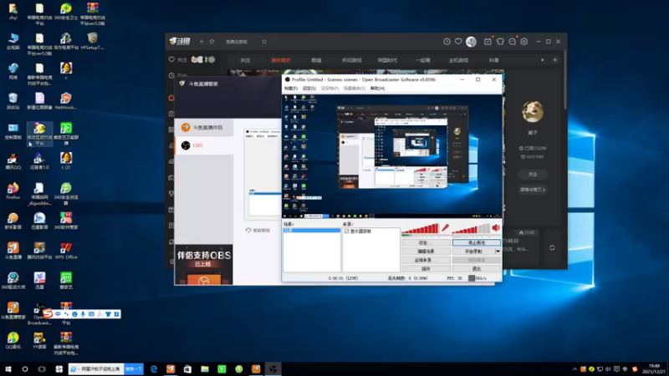Open the 设定(S) menu in OBS
The width and height of the screenshot is (669, 376).
pyautogui.click(x=309, y=89)
